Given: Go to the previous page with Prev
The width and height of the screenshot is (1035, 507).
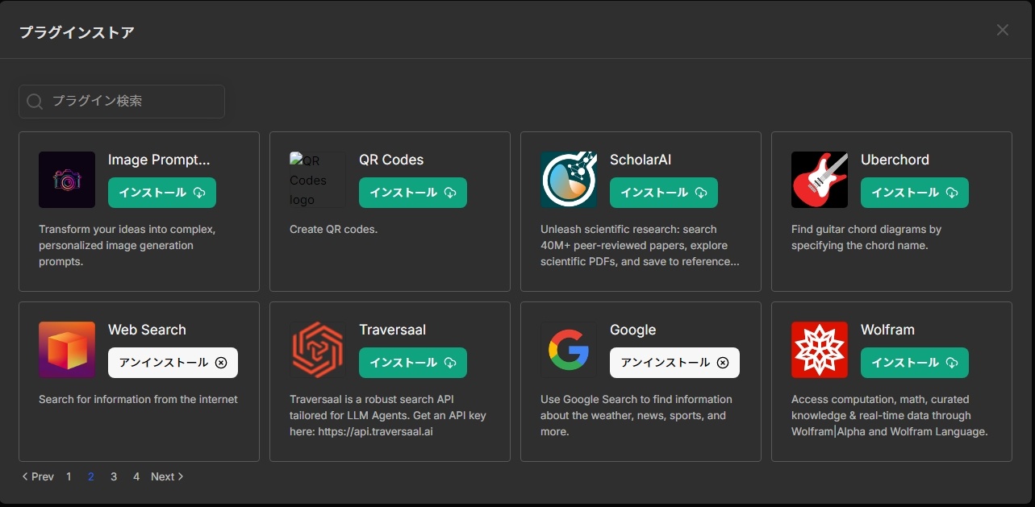Looking at the screenshot, I should (x=38, y=476).
